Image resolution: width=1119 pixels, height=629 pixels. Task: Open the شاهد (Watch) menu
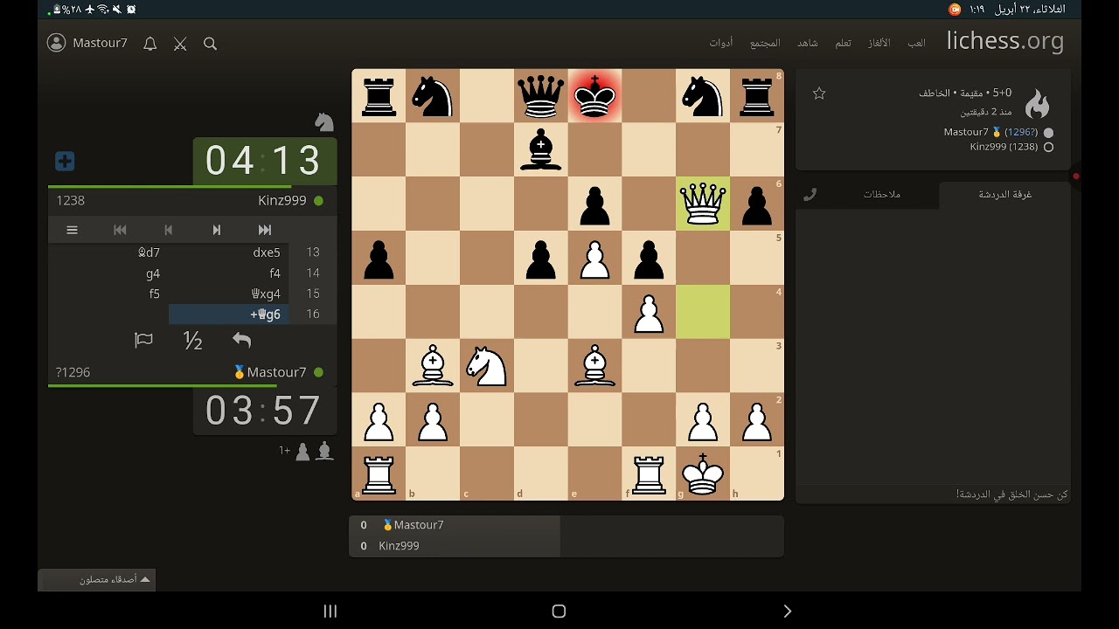[807, 43]
